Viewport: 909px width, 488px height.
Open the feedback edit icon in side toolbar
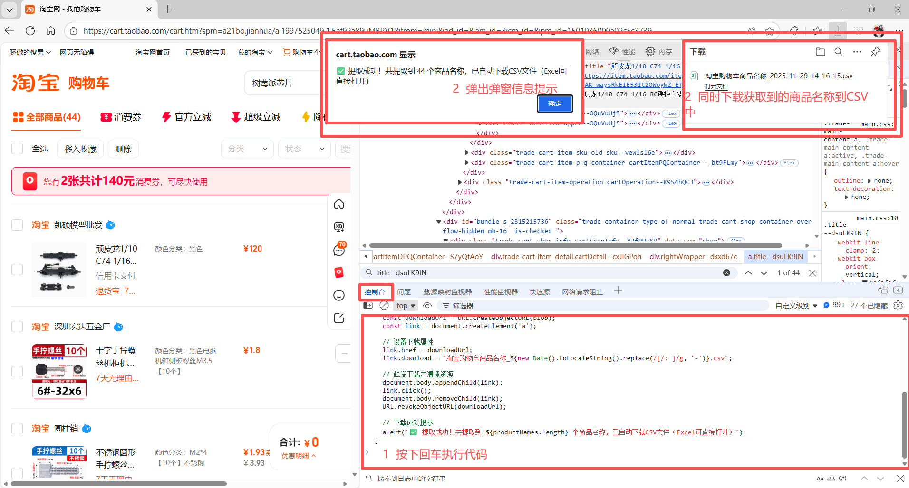tap(339, 318)
